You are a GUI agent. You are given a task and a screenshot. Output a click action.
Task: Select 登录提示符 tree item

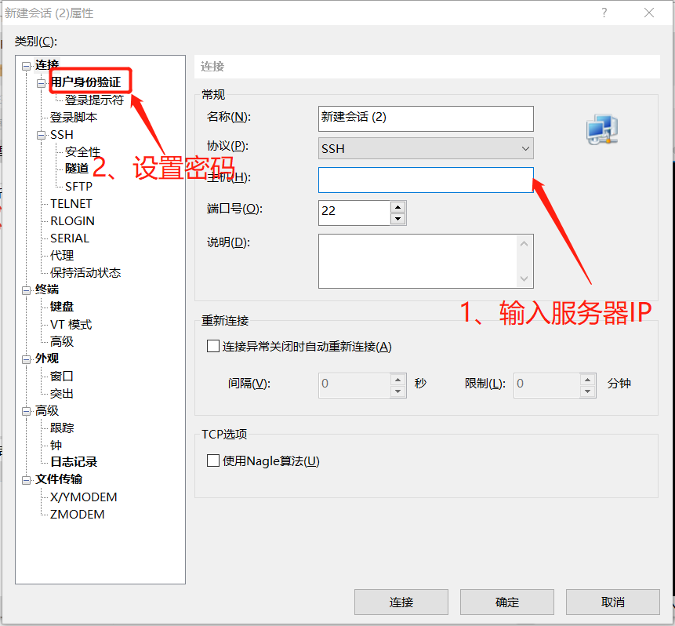click(94, 100)
